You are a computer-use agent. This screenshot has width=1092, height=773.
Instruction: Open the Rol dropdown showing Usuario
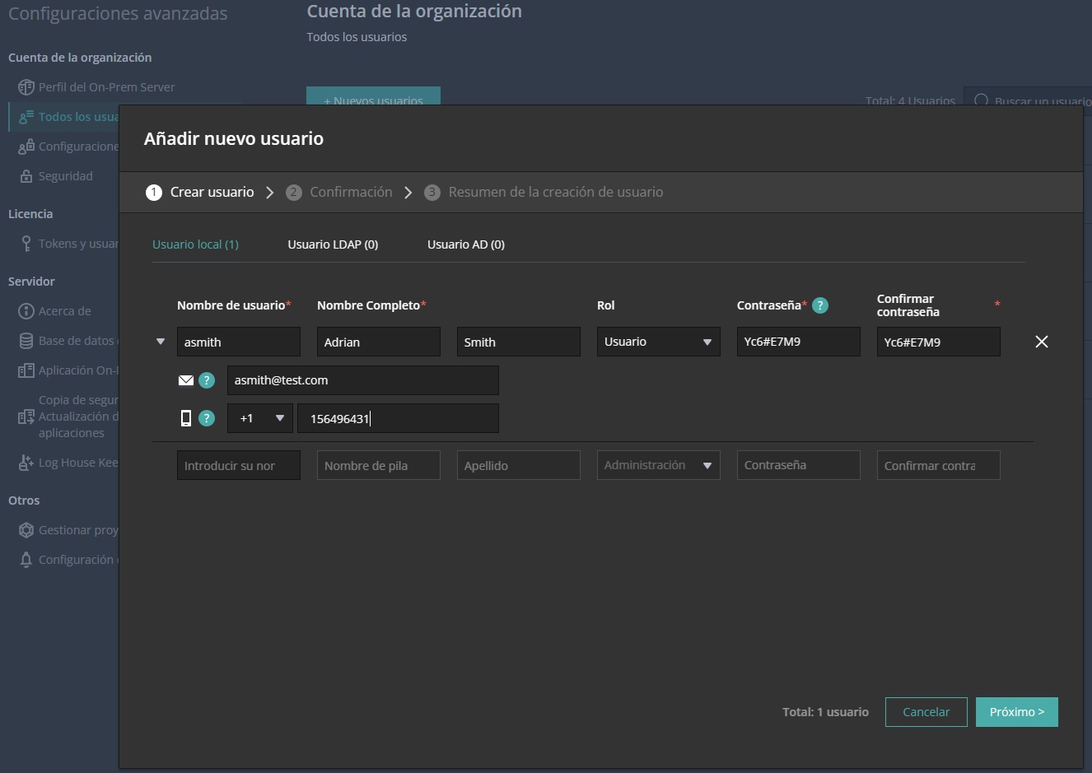click(x=659, y=342)
